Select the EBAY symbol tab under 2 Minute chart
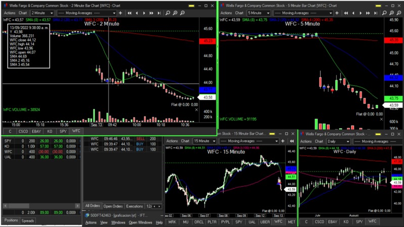The width and height of the screenshot is (404, 227). 37,131
